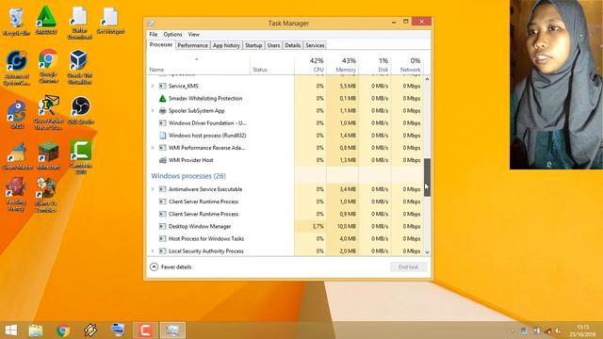Open the Windows Start button
This screenshot has height=339, width=603.
[10, 331]
